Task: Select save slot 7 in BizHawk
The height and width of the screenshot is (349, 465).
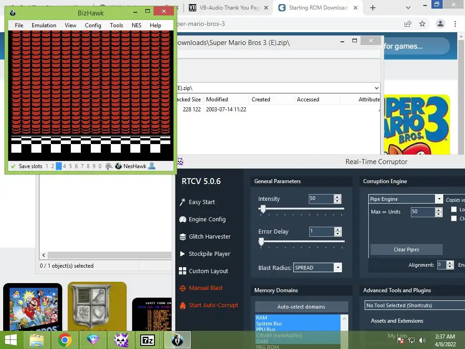Action: pos(82,166)
